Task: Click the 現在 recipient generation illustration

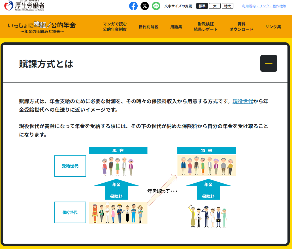Action: point(118,166)
